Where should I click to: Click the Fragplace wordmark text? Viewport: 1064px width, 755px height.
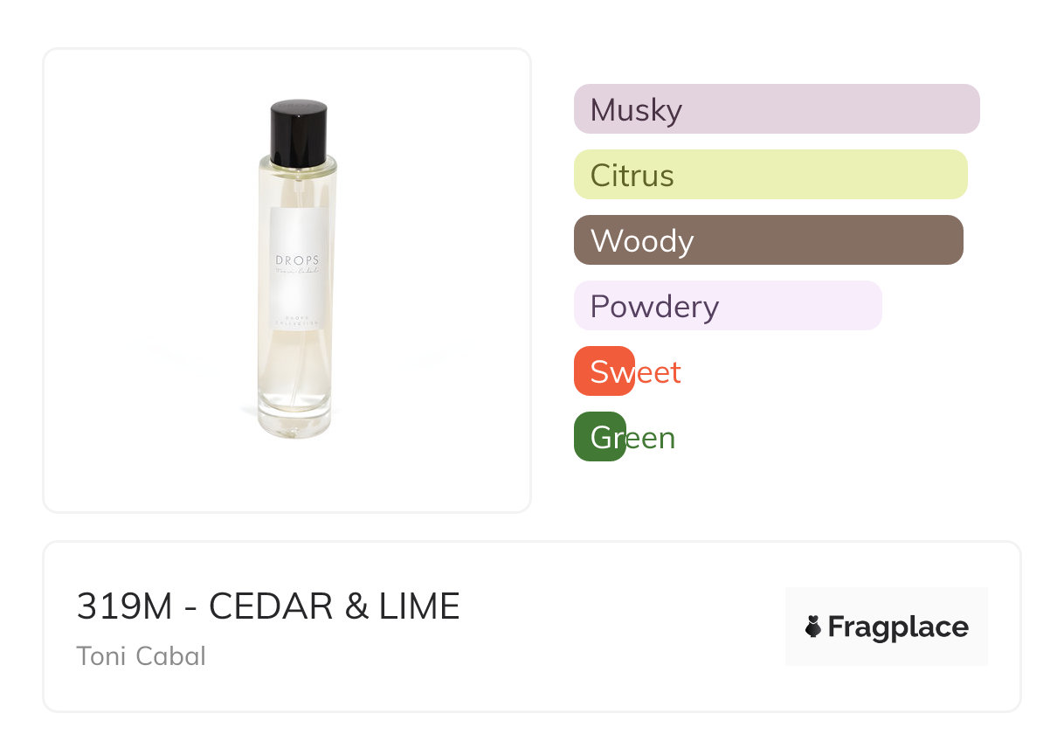(897, 627)
